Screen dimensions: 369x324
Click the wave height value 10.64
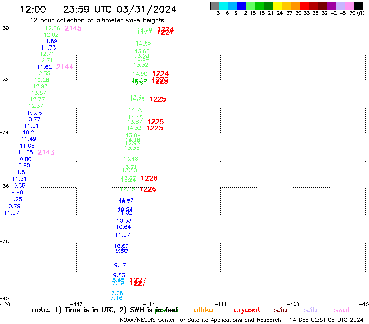123,227
